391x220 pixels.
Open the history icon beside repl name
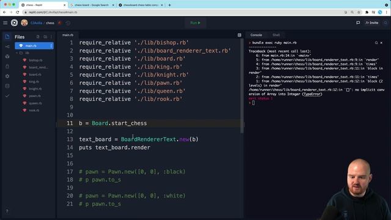(68, 23)
